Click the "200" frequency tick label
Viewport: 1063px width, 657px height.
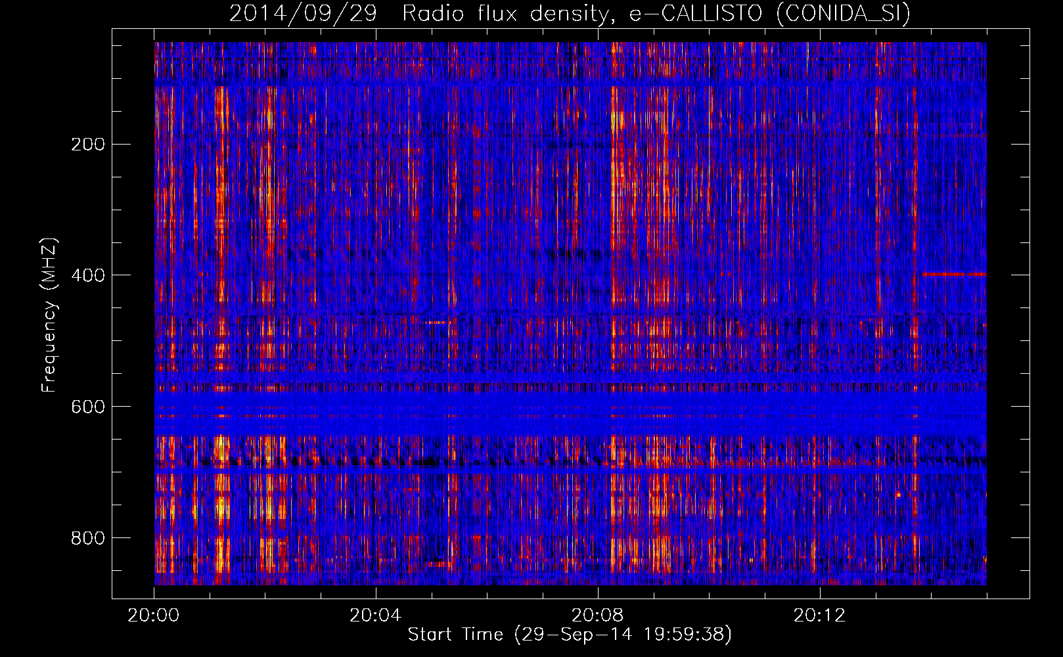tap(88, 145)
